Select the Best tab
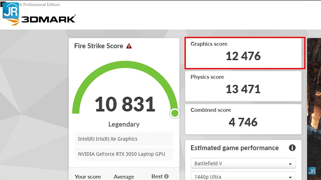This screenshot has height=180, width=321. point(157,176)
